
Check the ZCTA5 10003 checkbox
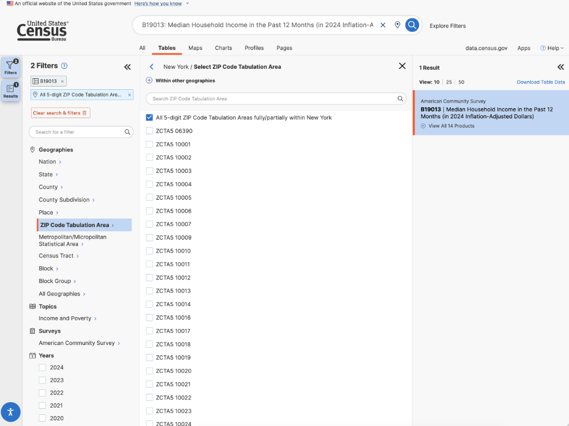point(149,171)
